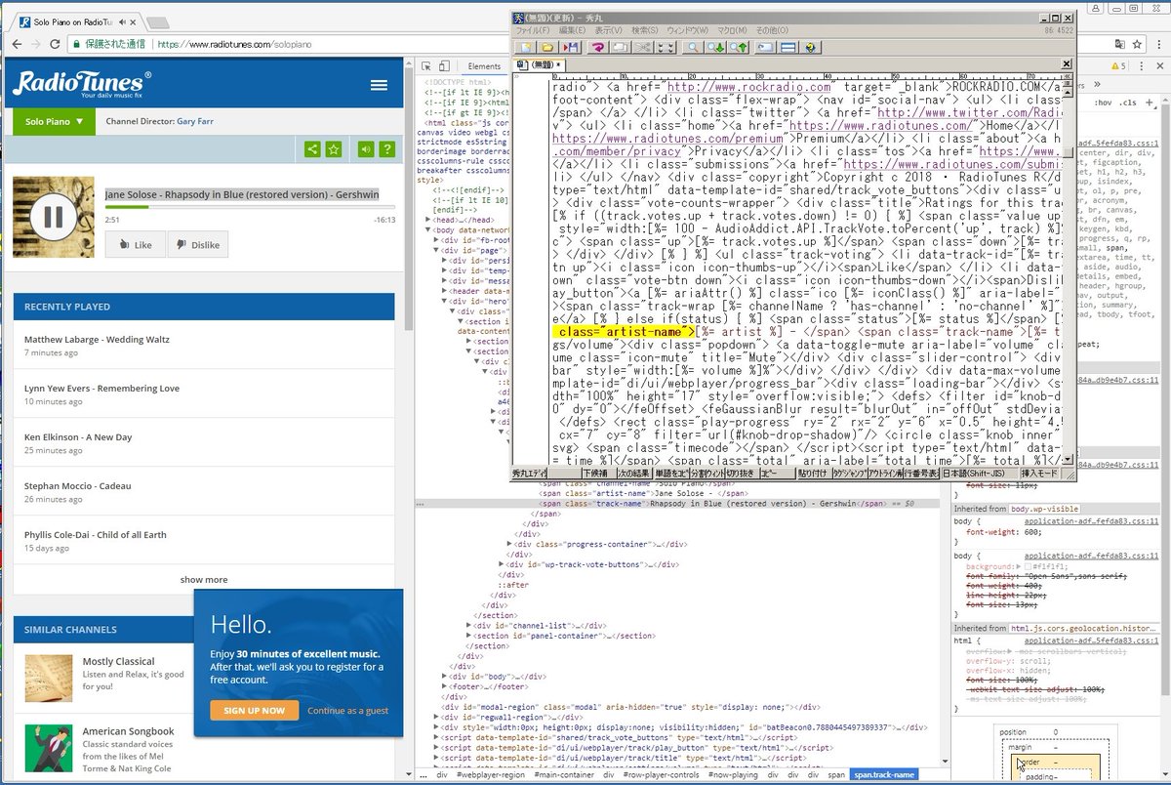1171x785 pixels.
Task: Click span.track-name breadcrumb in DevTools
Action: tap(884, 775)
